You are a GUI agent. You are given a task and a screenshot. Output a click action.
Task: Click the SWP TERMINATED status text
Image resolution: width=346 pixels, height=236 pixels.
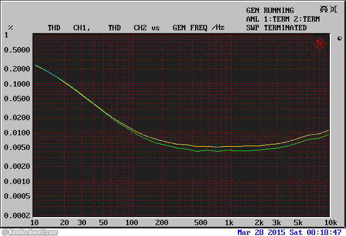pyautogui.click(x=276, y=28)
